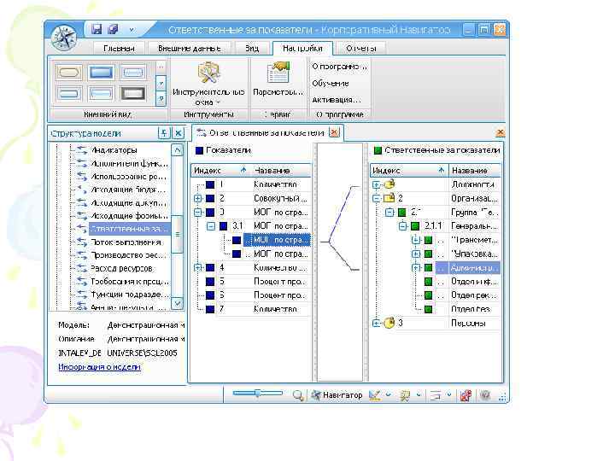Select Требования к проц... tree item
The image size is (615, 461).
pyautogui.click(x=130, y=282)
